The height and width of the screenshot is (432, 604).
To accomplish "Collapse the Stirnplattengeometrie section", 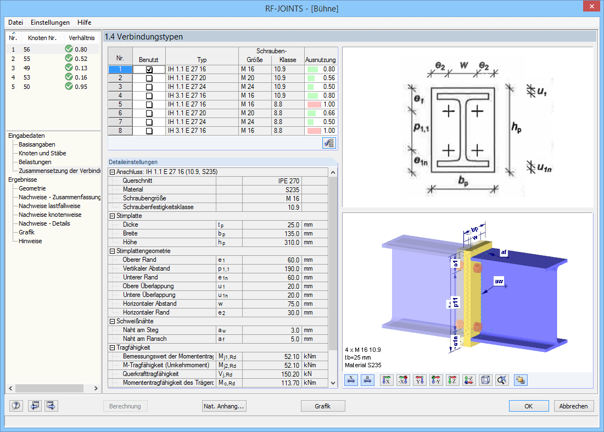I will tap(113, 251).
